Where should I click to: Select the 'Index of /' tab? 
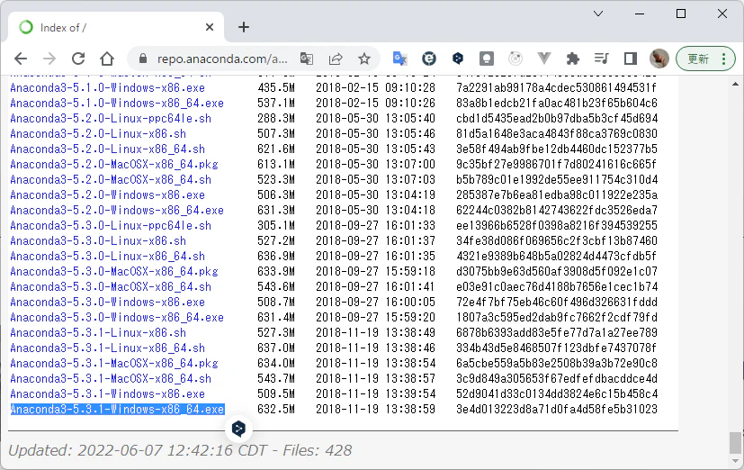(116, 28)
